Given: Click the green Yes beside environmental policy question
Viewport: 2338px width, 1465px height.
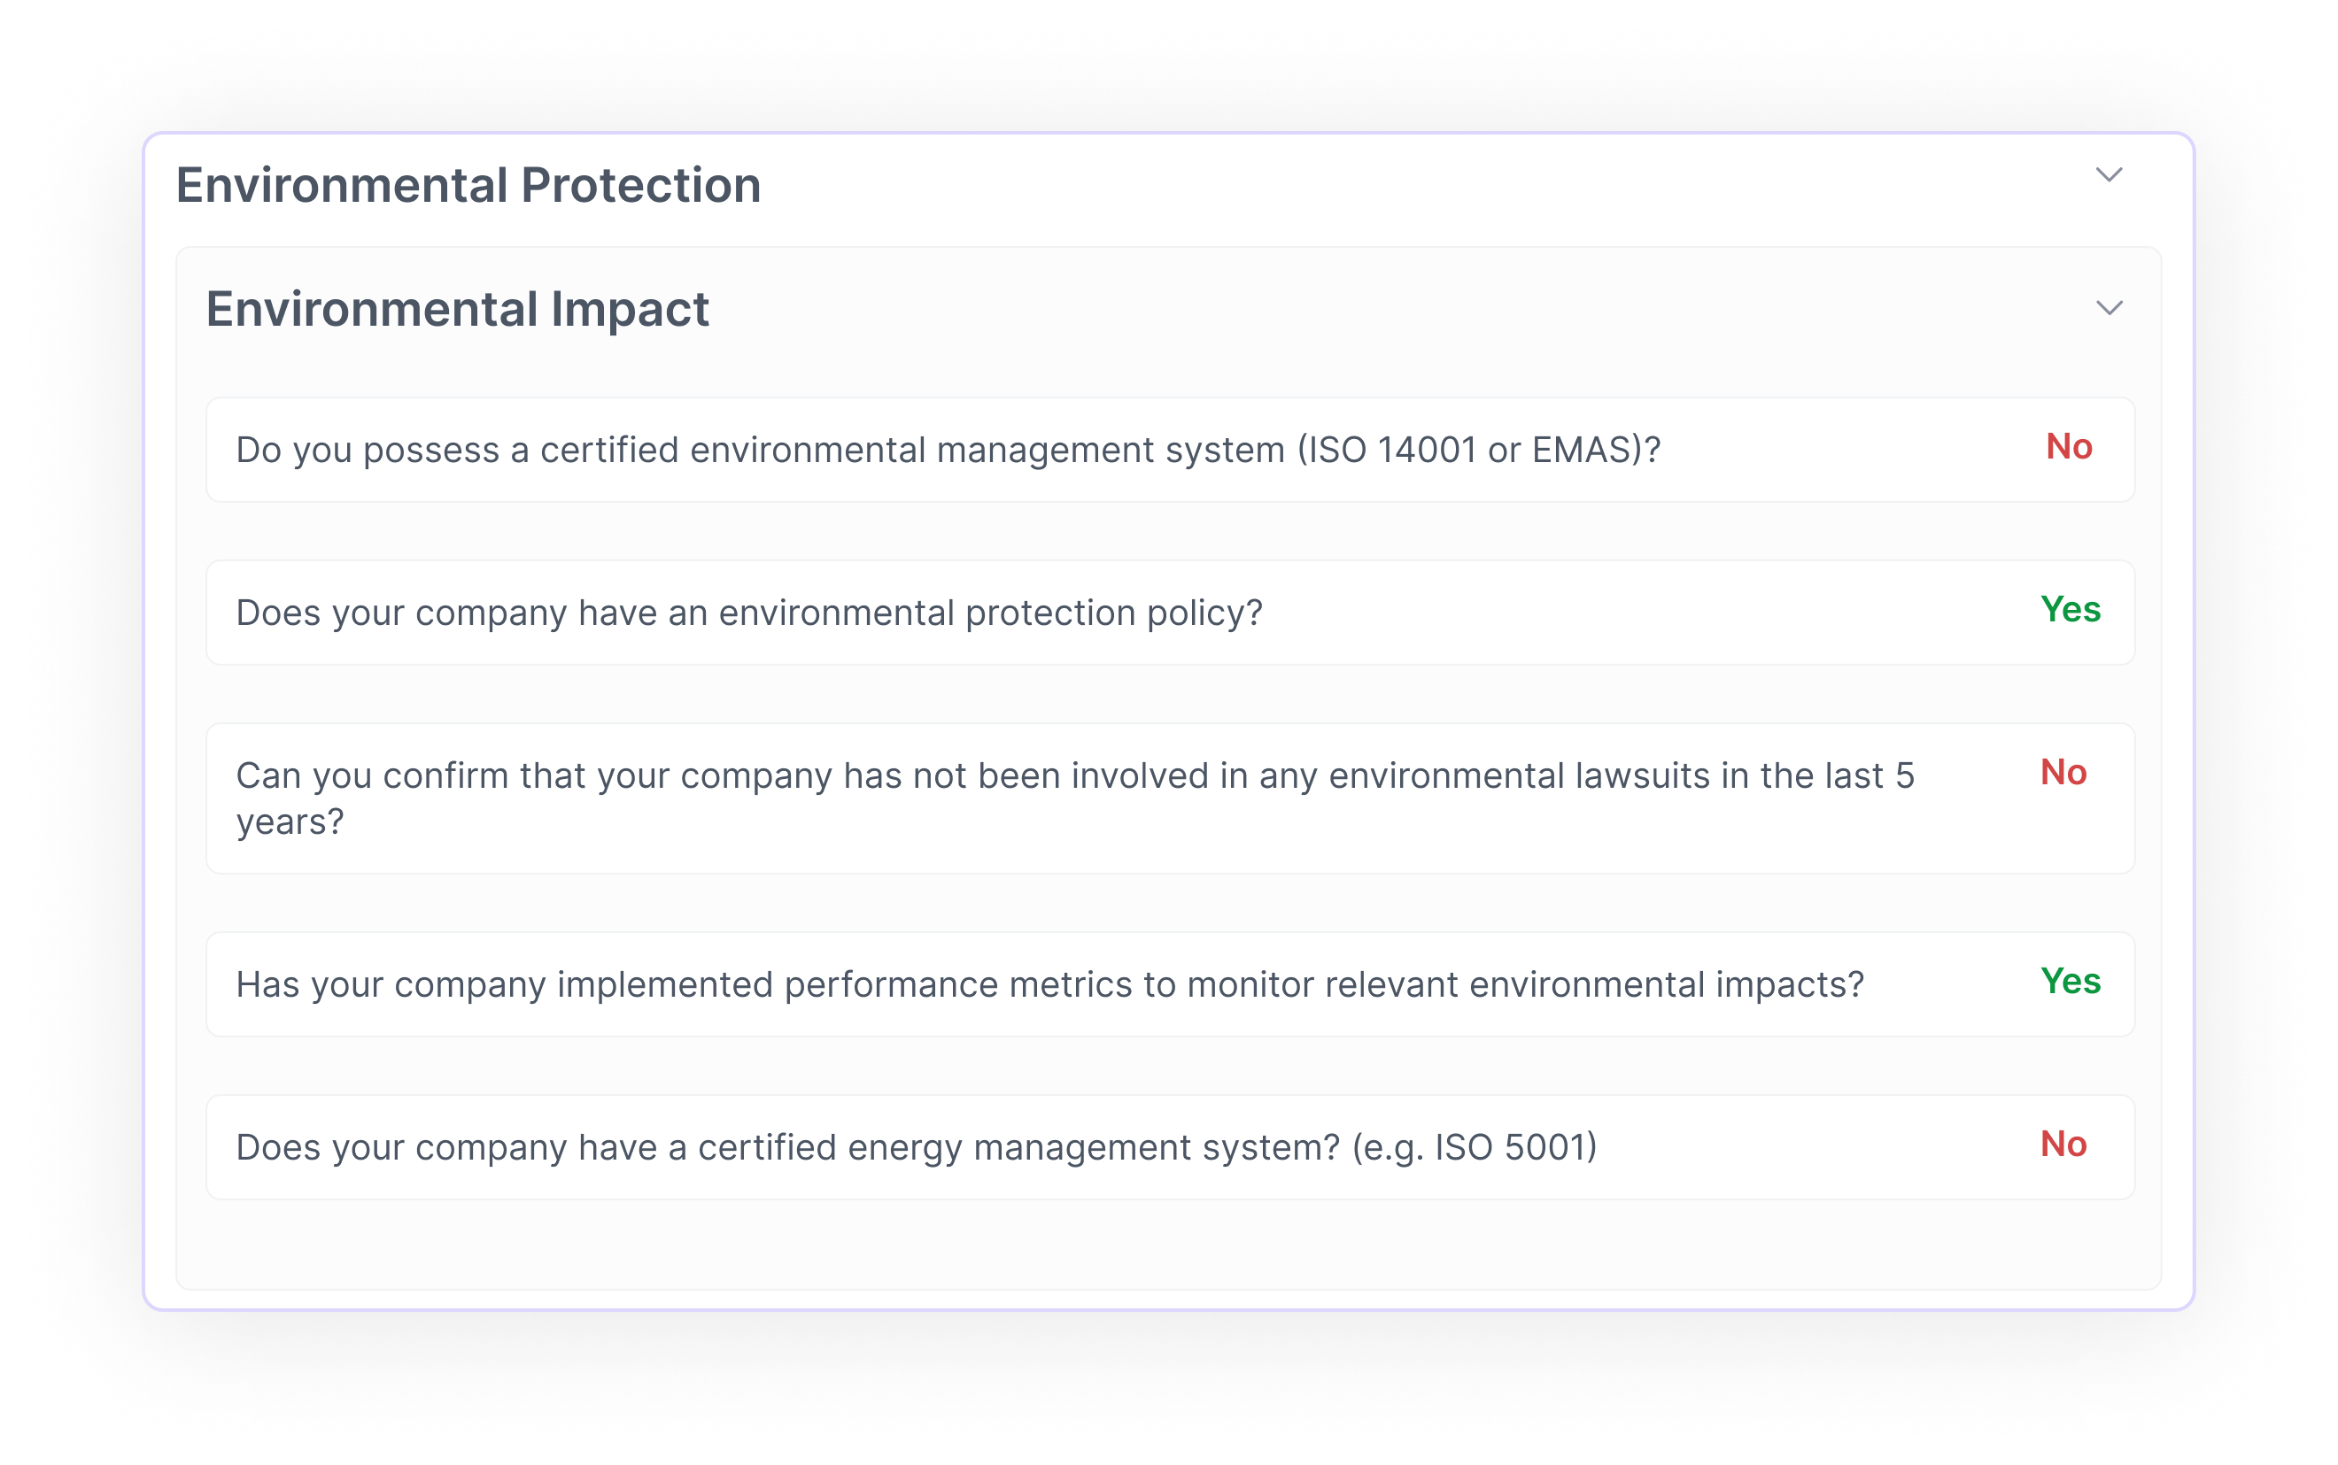Looking at the screenshot, I should pos(2070,611).
